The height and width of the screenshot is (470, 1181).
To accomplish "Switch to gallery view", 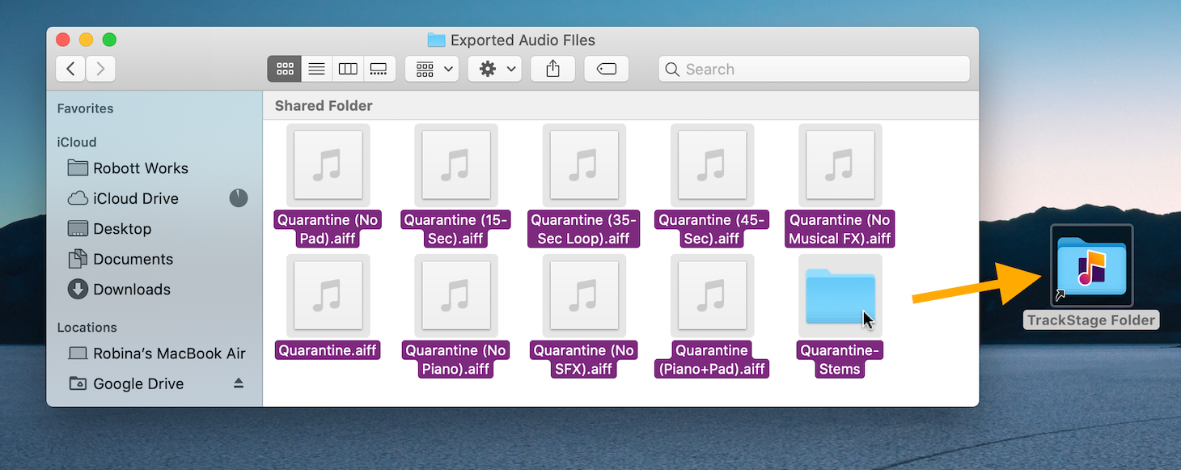I will tap(379, 69).
